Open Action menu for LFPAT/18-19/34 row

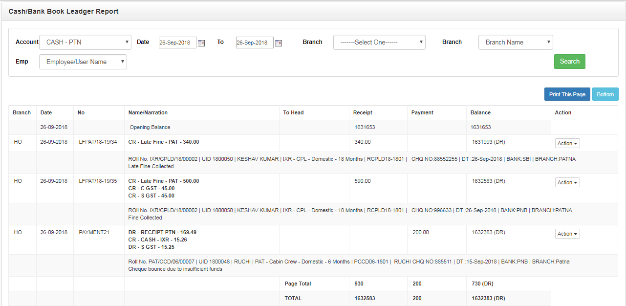click(567, 143)
